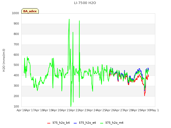Click the green li75_h2o_m4 legend swatch
The height and width of the screenshot is (128, 171).
tap(102, 123)
